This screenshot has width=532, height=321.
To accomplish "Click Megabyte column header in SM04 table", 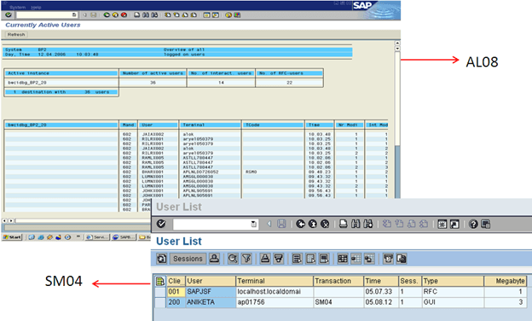I will tap(506, 281).
